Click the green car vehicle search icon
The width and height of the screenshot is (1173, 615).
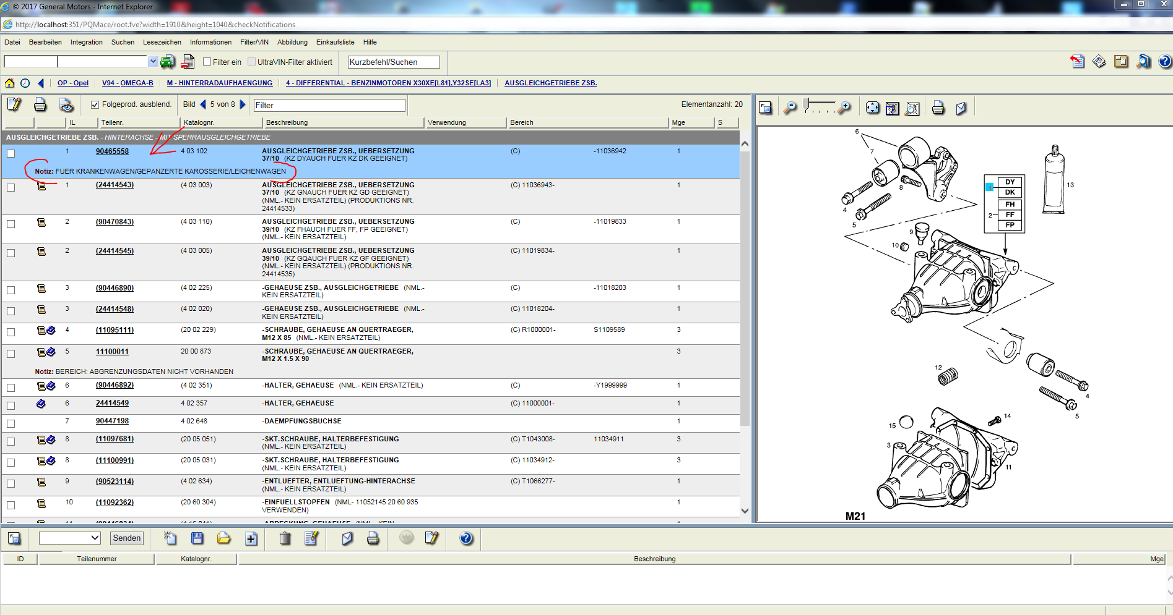(x=168, y=62)
